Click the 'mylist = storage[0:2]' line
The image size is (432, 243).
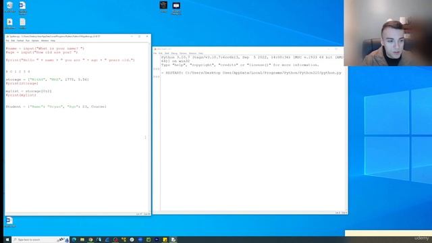pyautogui.click(x=28, y=91)
